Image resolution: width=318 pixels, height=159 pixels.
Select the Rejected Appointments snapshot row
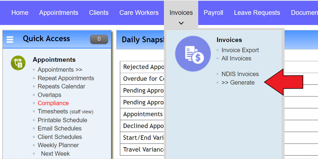point(143,67)
